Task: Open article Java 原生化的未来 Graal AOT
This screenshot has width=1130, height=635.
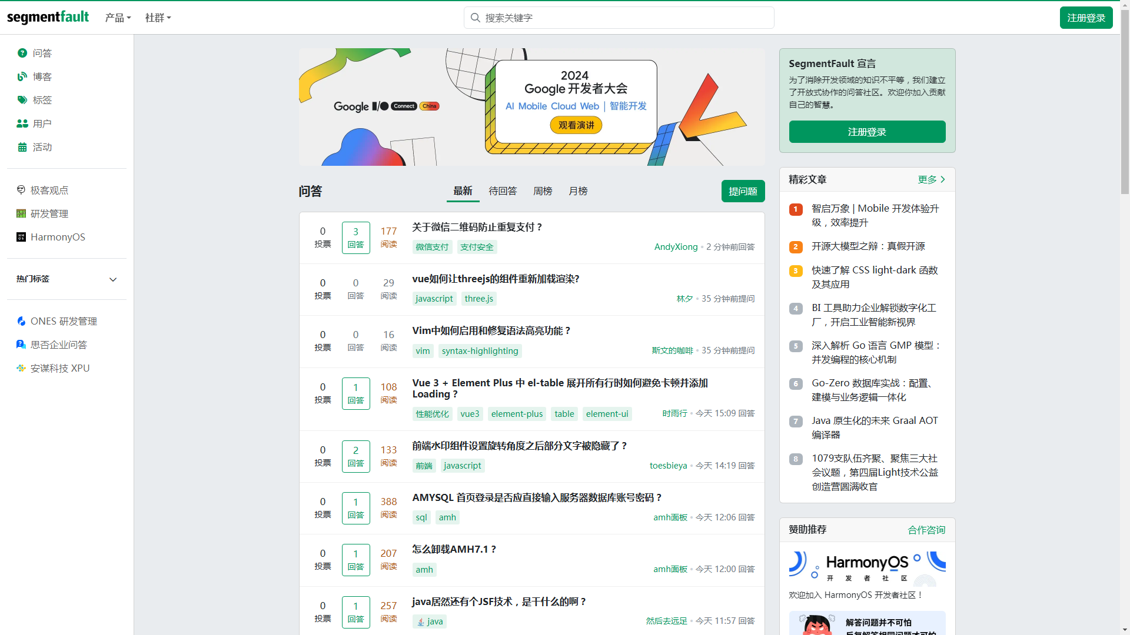Action: pyautogui.click(x=875, y=427)
